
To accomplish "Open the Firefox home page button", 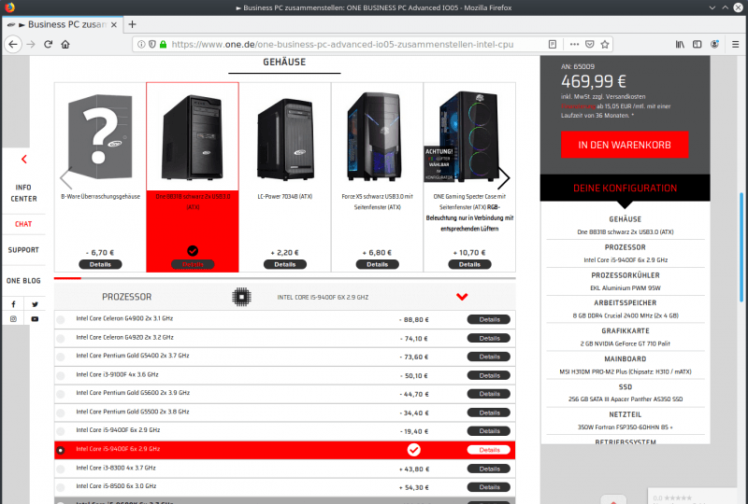I will 65,44.
